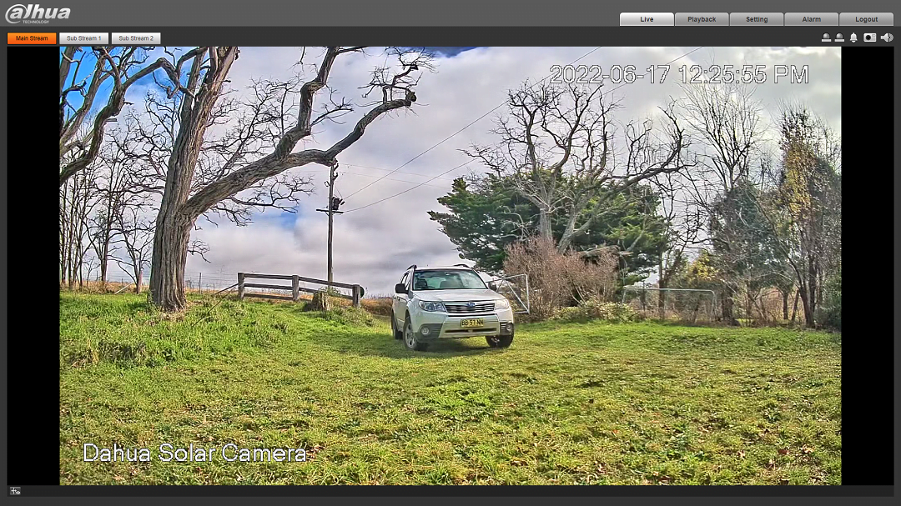
Task: Switch video to Sub Stream 2
Action: (135, 38)
